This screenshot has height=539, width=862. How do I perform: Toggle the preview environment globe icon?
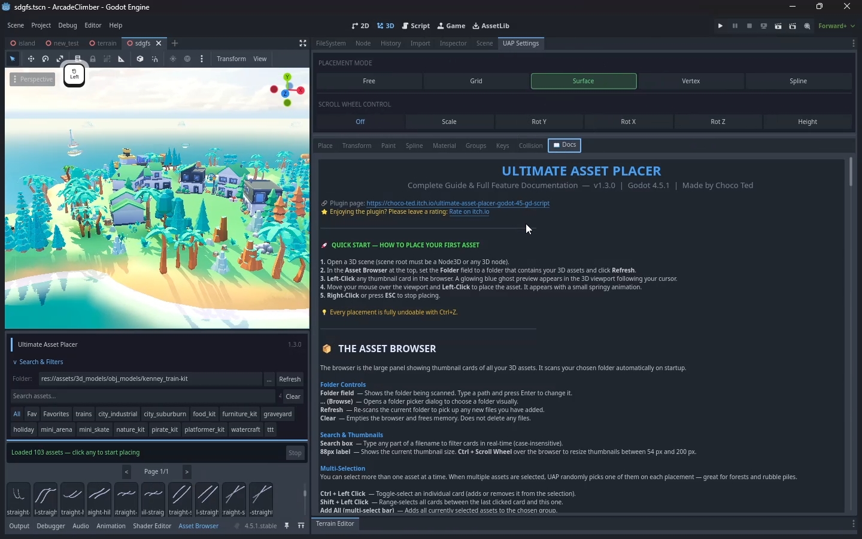[188, 59]
